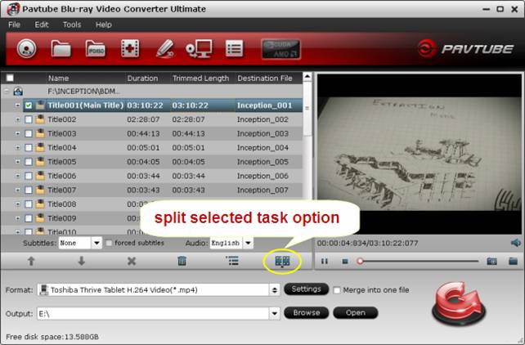Pause the video preview
Viewport: 525px width, 345px height.
(325, 261)
